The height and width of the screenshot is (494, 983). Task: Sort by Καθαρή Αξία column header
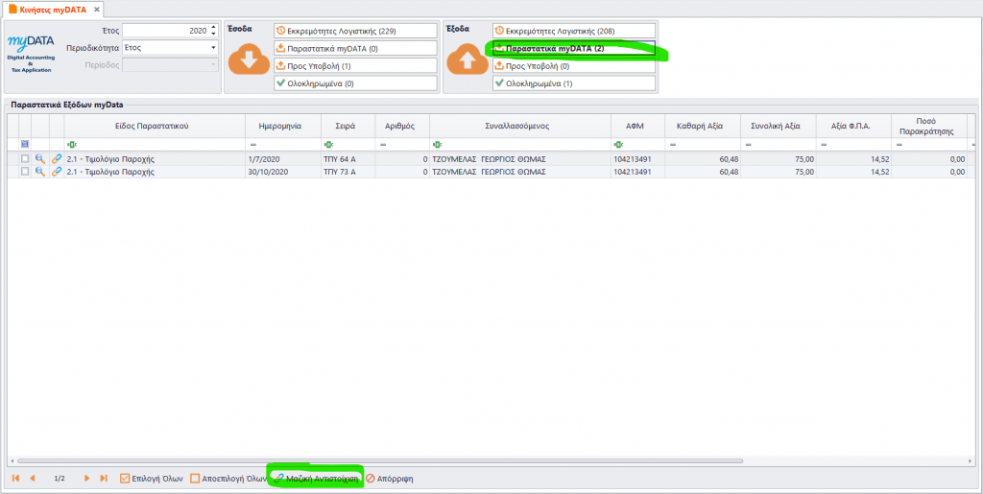[x=703, y=126]
